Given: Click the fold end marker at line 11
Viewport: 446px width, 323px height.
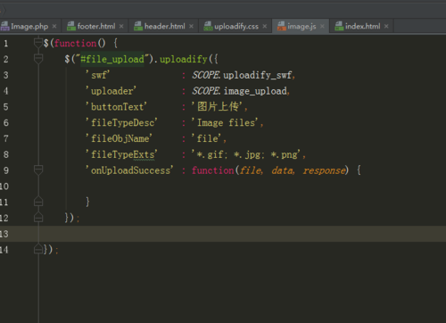Looking at the screenshot, I should coord(38,202).
